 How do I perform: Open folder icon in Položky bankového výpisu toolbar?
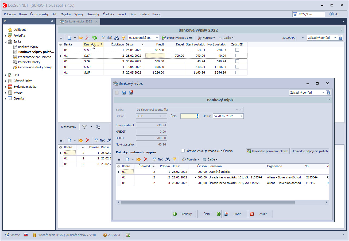tap(138, 159)
